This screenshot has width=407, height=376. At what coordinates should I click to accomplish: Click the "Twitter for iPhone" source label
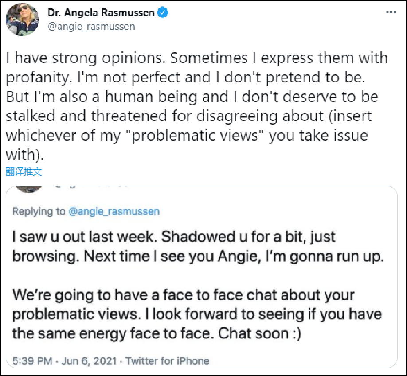click(167, 361)
